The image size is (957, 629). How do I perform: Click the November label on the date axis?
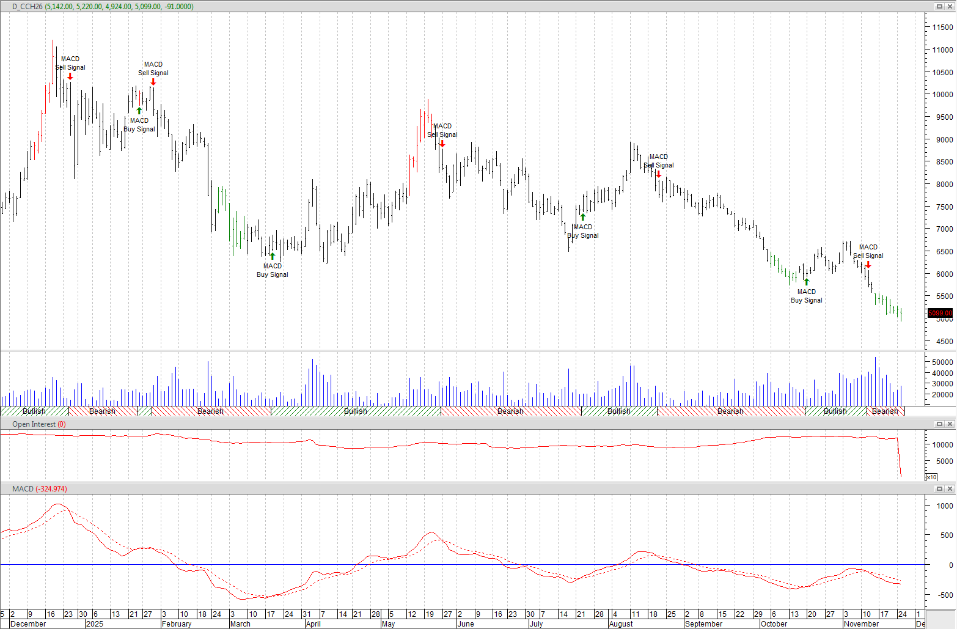pos(861,624)
